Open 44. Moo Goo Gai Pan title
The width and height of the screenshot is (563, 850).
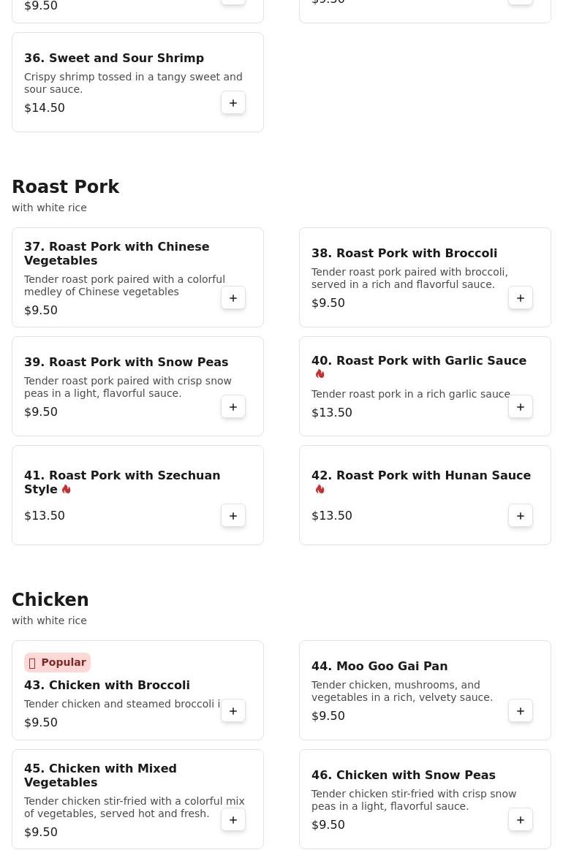[379, 666]
